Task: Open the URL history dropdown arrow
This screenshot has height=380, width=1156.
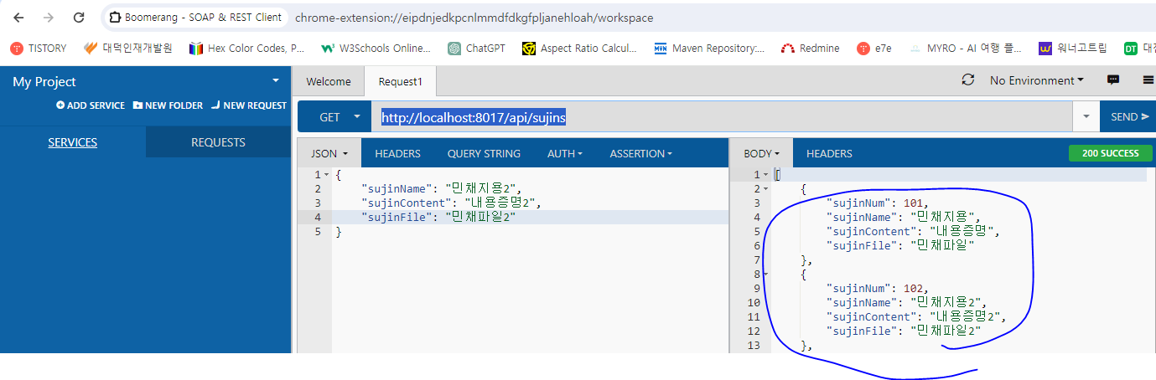Action: pyautogui.click(x=1087, y=117)
